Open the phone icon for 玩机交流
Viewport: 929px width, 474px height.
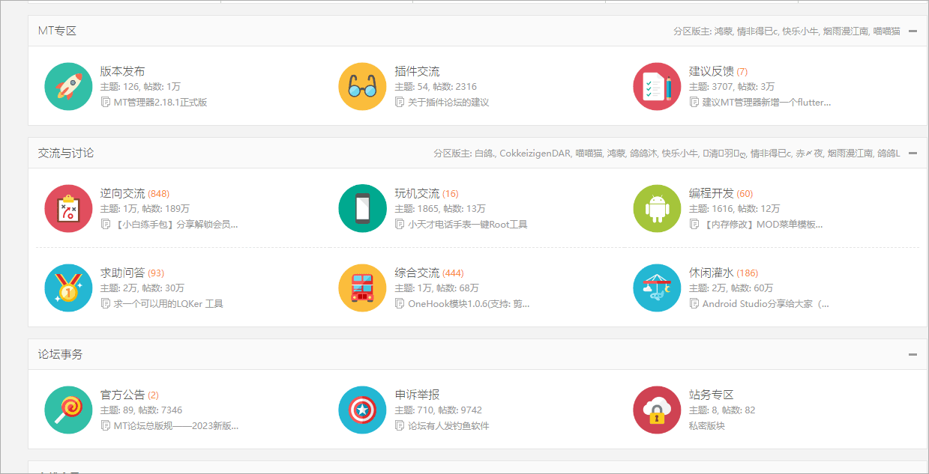pyautogui.click(x=362, y=208)
